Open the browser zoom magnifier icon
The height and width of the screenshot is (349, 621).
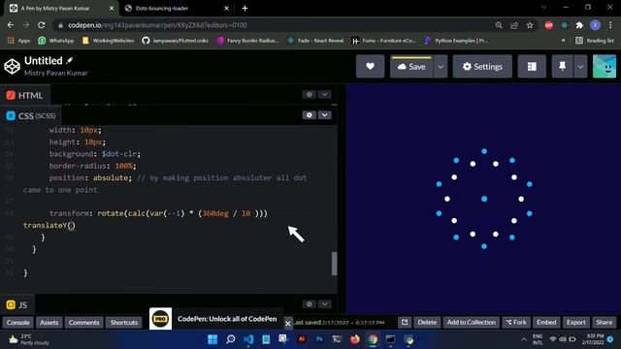click(499, 25)
